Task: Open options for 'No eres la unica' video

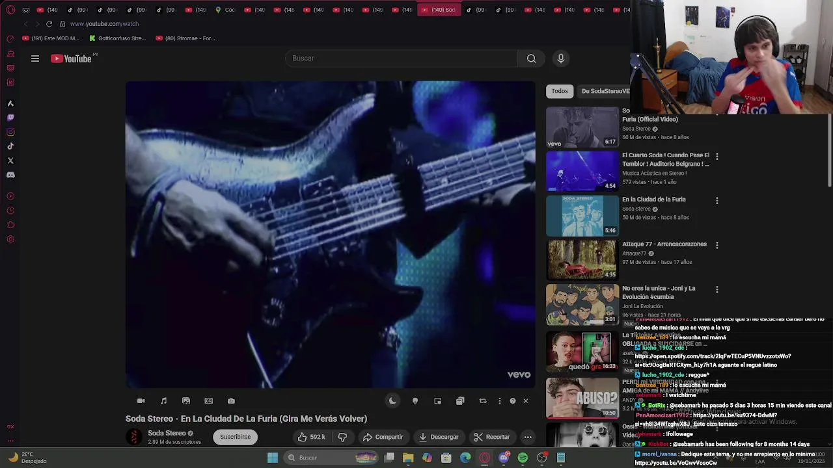Action: click(717, 290)
